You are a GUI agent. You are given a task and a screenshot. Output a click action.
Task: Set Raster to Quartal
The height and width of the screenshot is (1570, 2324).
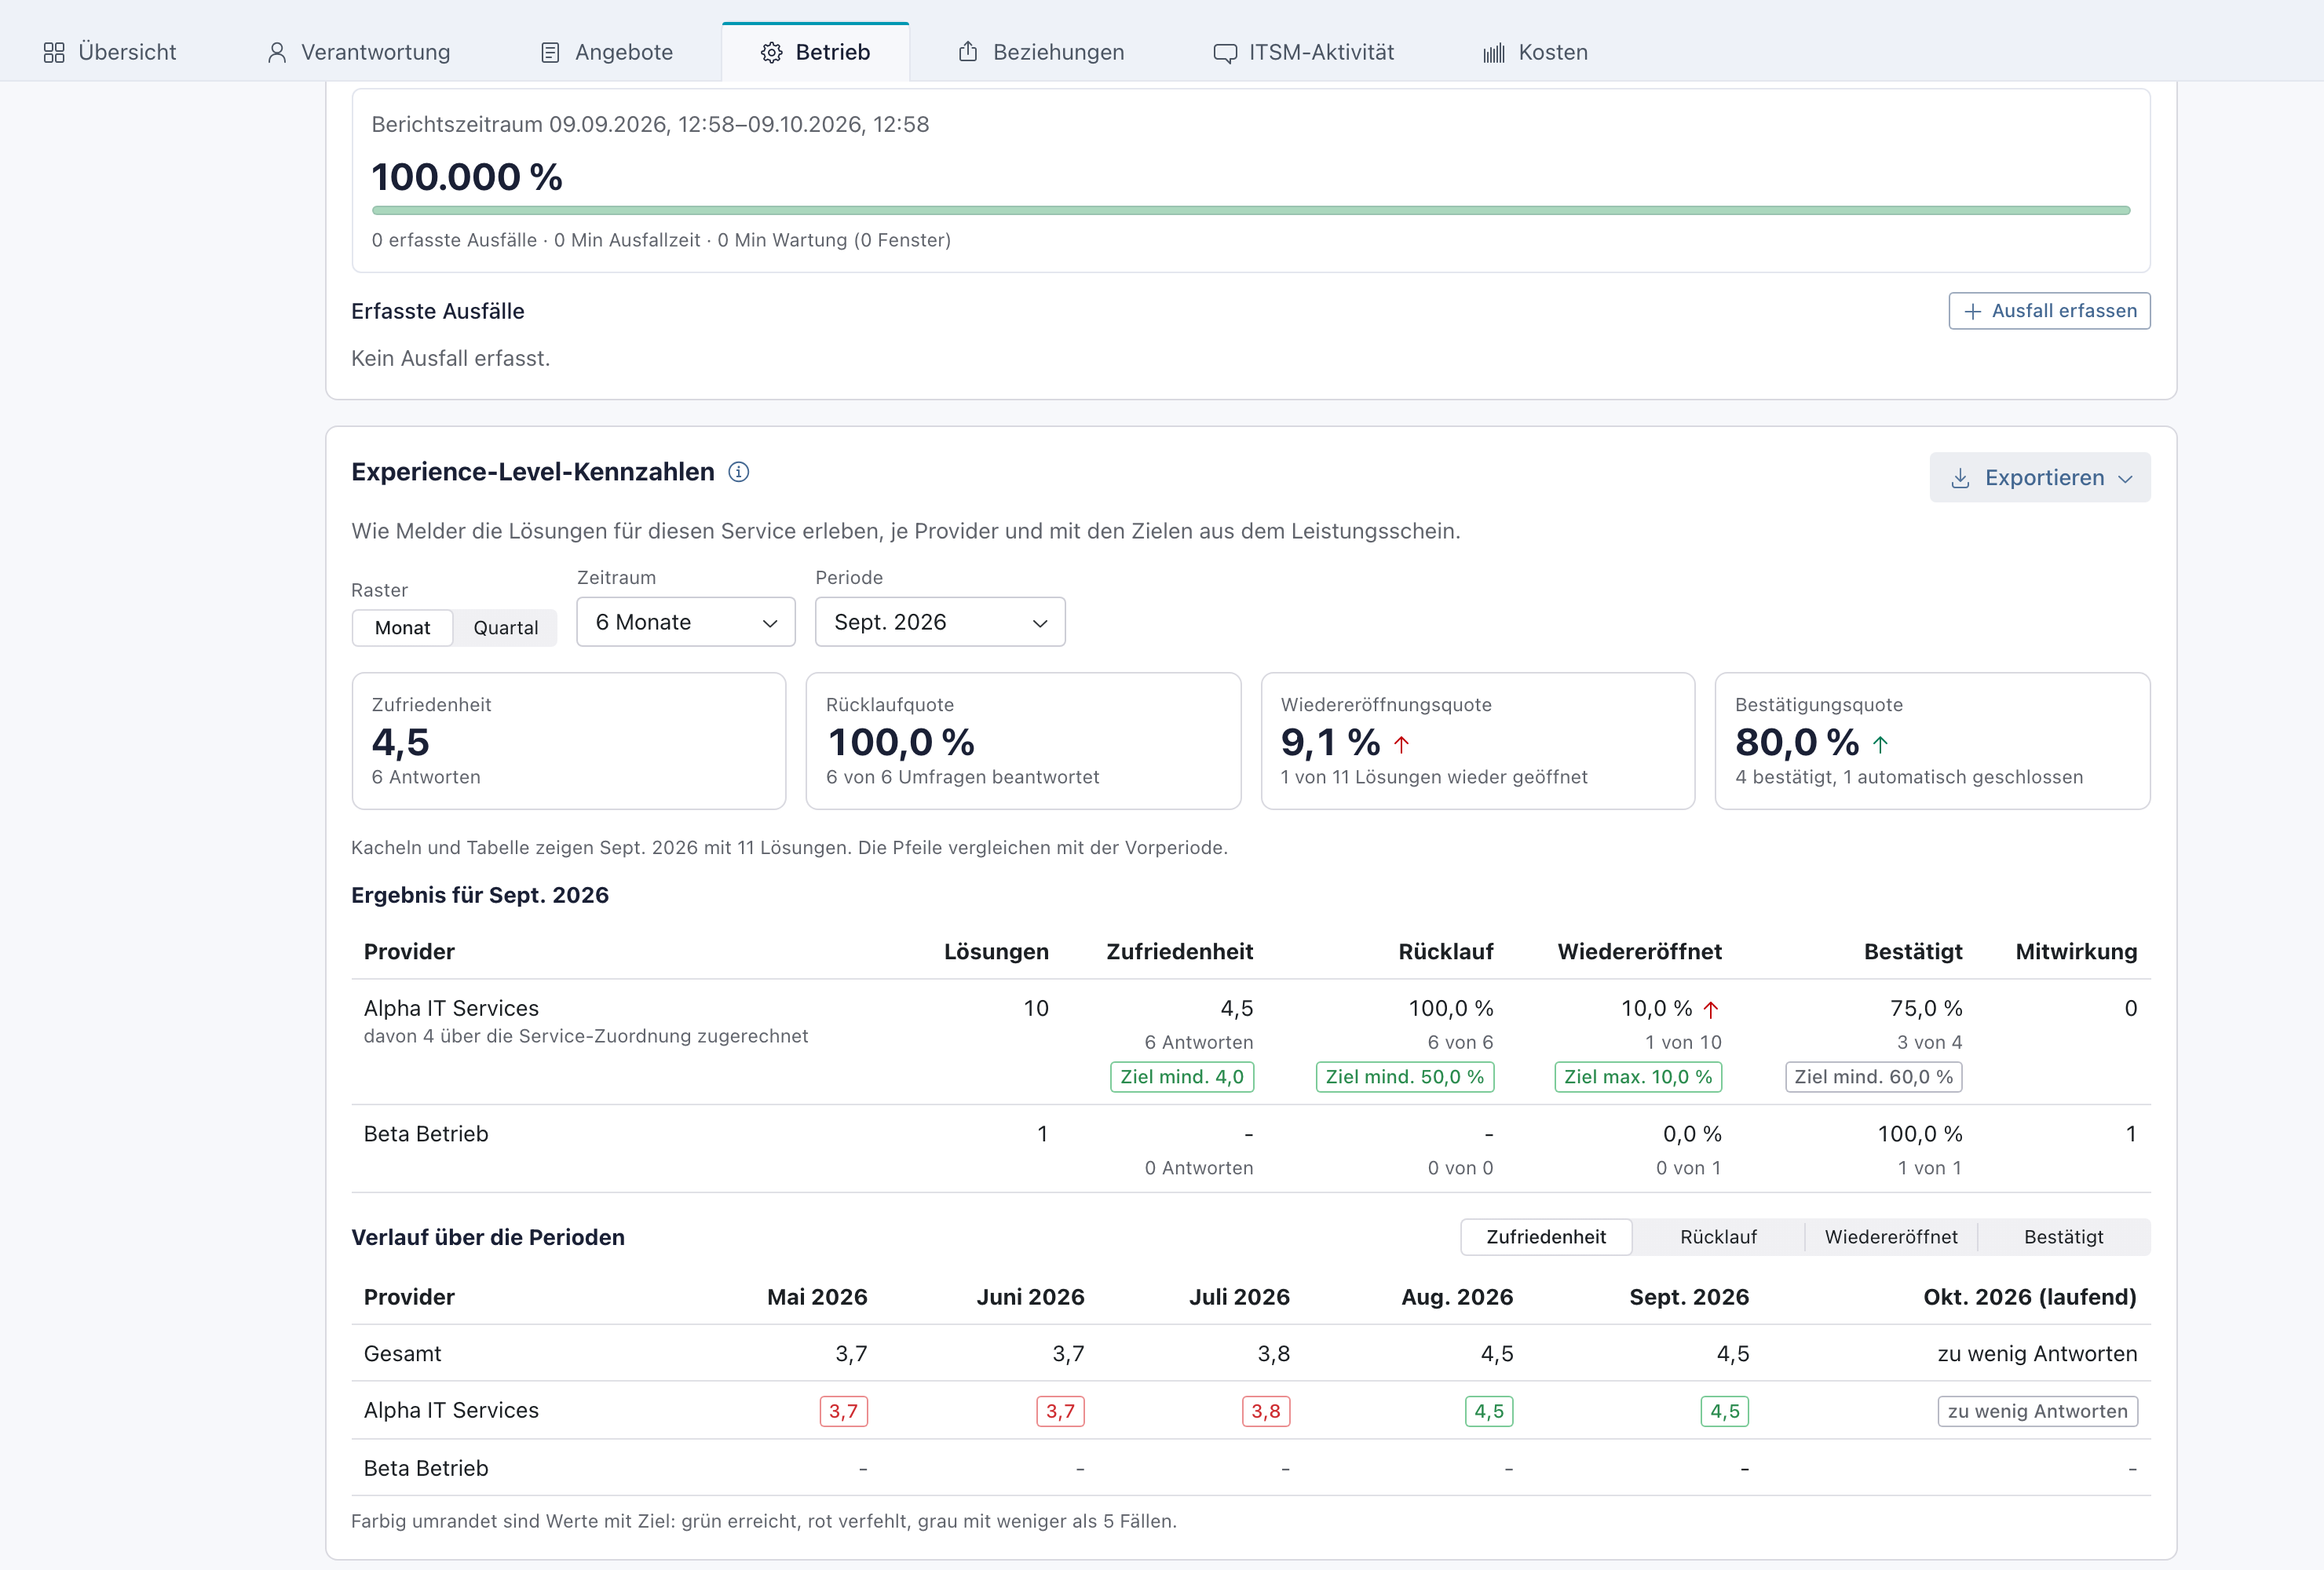click(505, 628)
